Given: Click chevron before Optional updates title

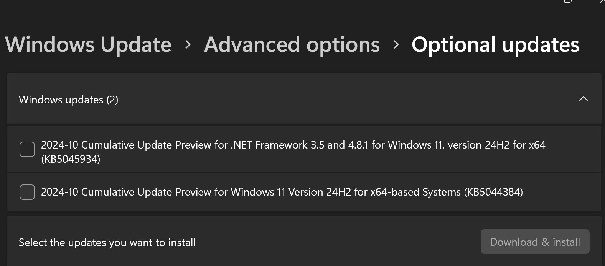Looking at the screenshot, I should tap(396, 45).
